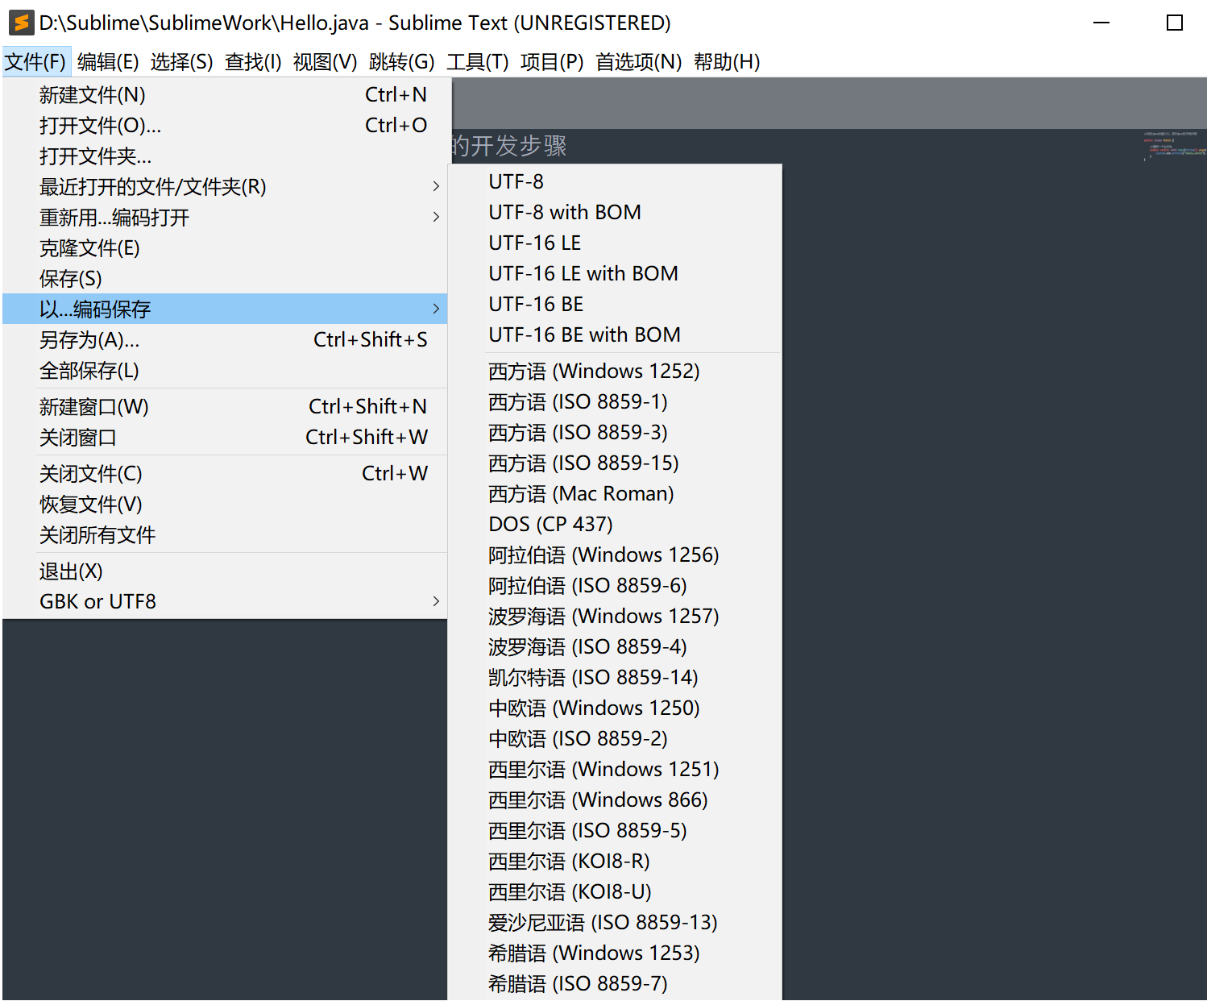Viewport: 1207px width, 1001px height.
Task: Choose 西方语 (ISO 8859-3) encoding
Action: coord(615,433)
